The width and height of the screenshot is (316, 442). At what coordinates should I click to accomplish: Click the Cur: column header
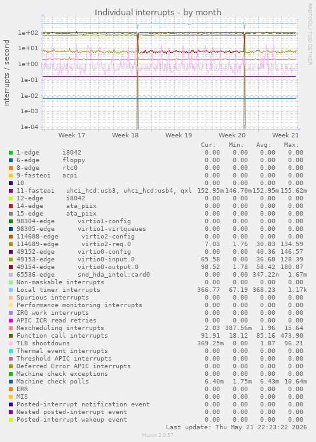tap(209, 145)
